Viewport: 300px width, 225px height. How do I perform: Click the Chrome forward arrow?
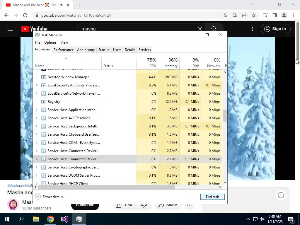(16, 15)
